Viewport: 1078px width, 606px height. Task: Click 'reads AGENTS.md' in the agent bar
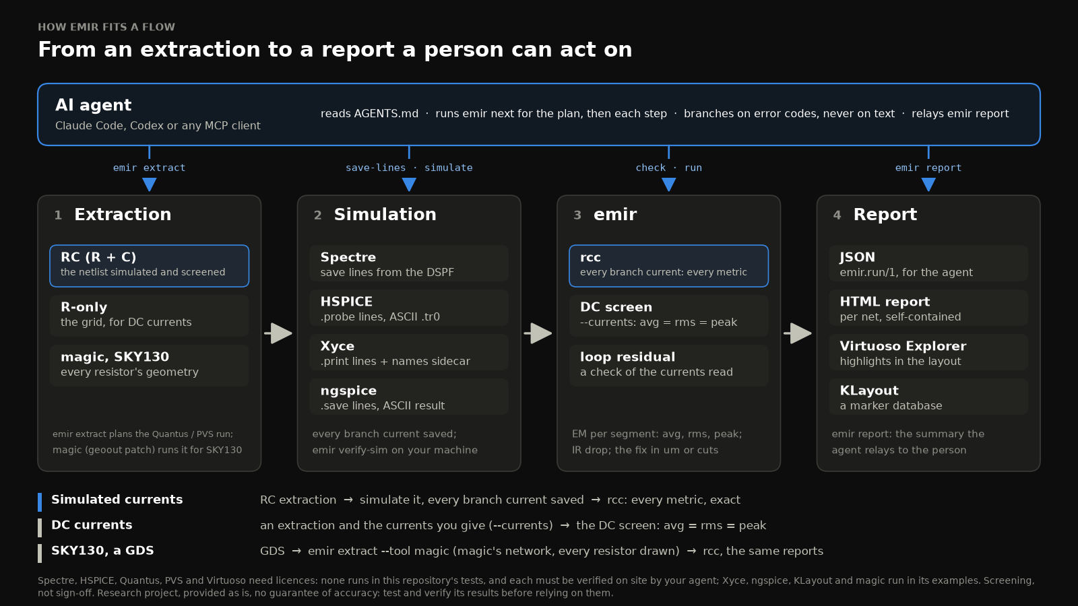[x=369, y=114]
